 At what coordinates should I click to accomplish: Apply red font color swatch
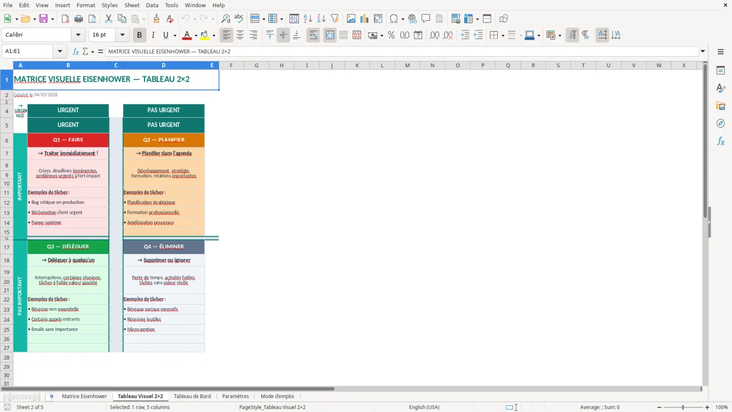pyautogui.click(x=187, y=35)
